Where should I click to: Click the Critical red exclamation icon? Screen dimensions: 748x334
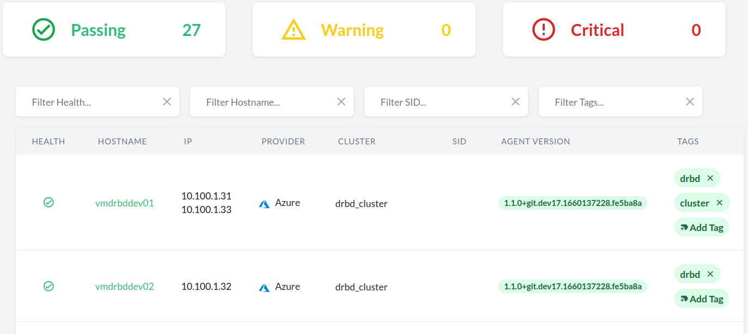543,30
